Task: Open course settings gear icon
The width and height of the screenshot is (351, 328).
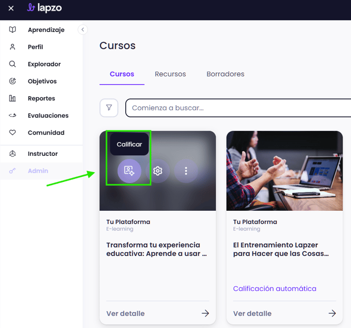Action: (158, 171)
